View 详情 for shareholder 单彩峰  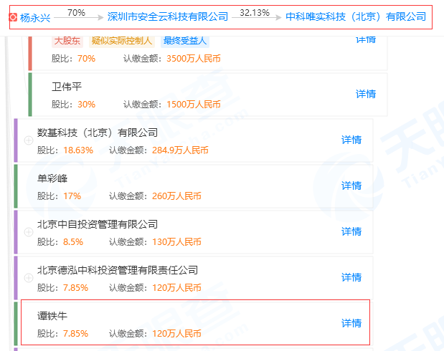351,186
